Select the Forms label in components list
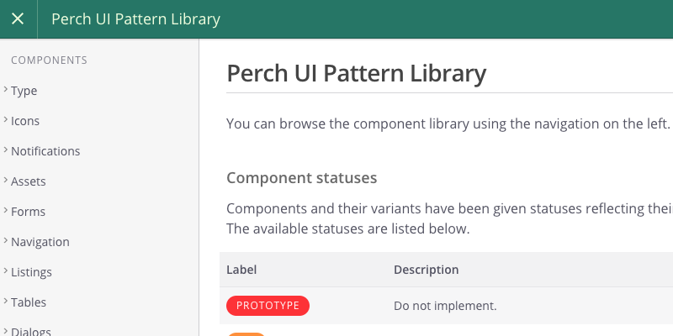The image size is (673, 336). coord(28,212)
